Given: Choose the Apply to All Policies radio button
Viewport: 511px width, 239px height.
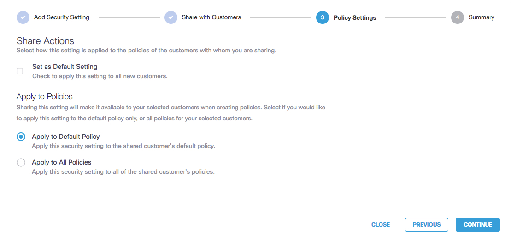Looking at the screenshot, I should tap(21, 162).
